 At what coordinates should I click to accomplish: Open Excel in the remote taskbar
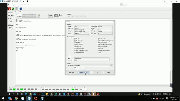[56, 94]
